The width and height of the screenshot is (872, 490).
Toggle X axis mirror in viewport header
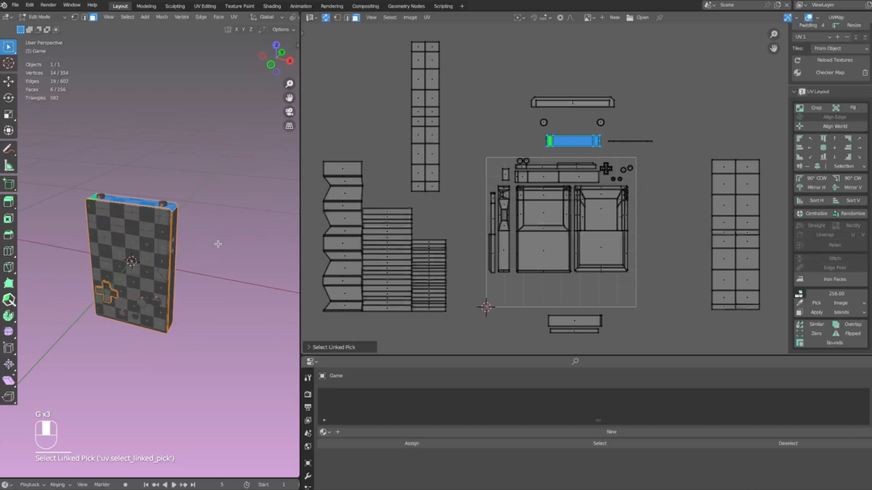[236, 29]
